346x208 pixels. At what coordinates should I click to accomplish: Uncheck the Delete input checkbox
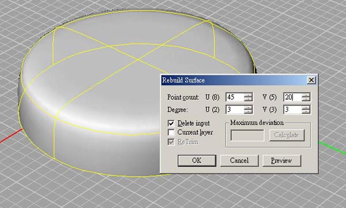tap(171, 123)
